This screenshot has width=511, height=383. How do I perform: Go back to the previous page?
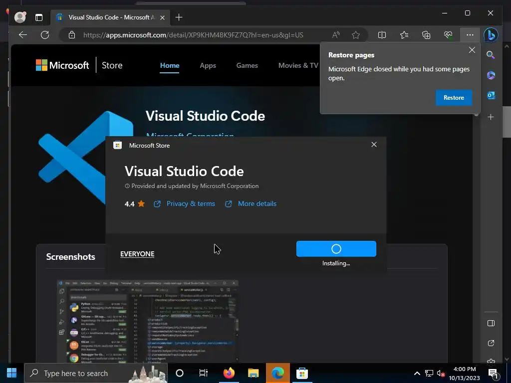click(x=23, y=35)
